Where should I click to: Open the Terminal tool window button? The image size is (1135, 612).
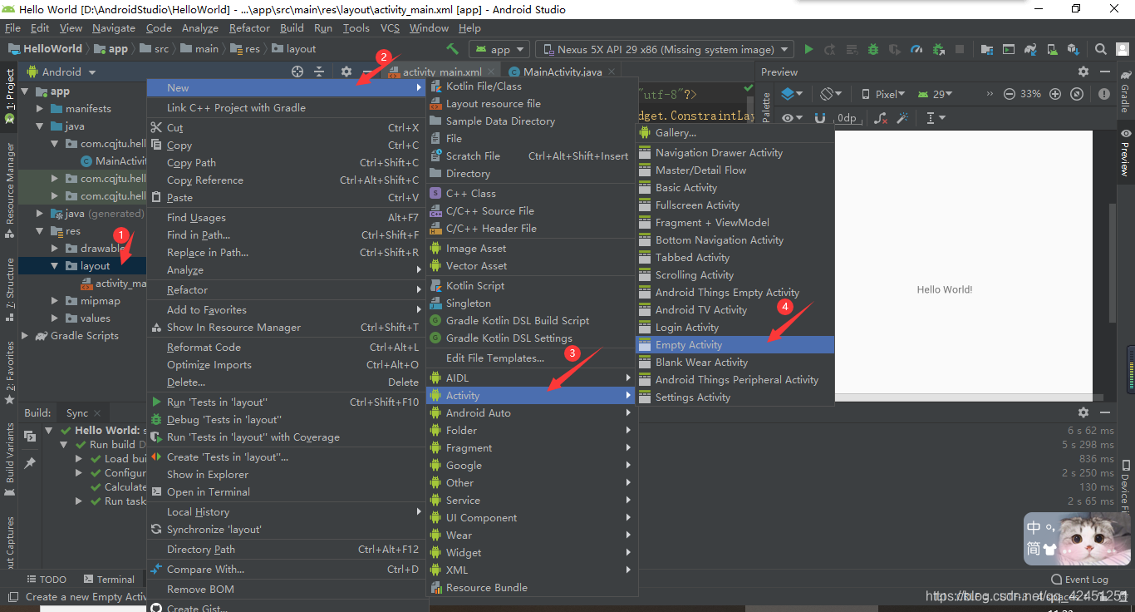pos(107,580)
